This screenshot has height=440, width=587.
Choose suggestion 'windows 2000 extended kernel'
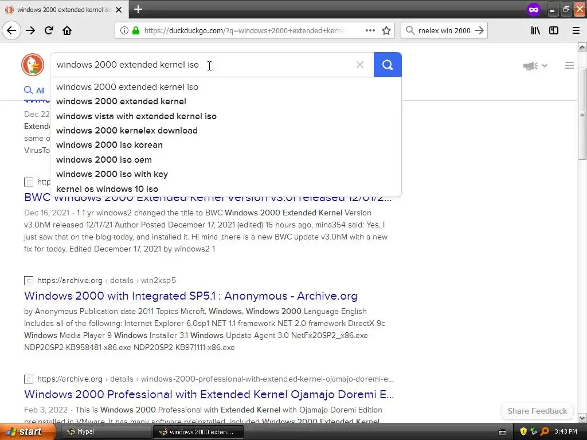coord(226,101)
